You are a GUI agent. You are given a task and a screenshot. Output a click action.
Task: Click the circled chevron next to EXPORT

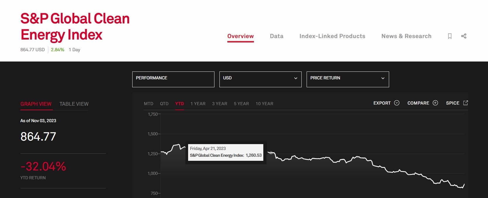[x=397, y=103]
